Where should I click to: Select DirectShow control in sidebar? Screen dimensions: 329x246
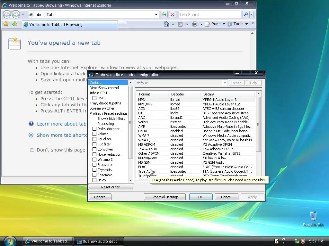tap(104, 88)
